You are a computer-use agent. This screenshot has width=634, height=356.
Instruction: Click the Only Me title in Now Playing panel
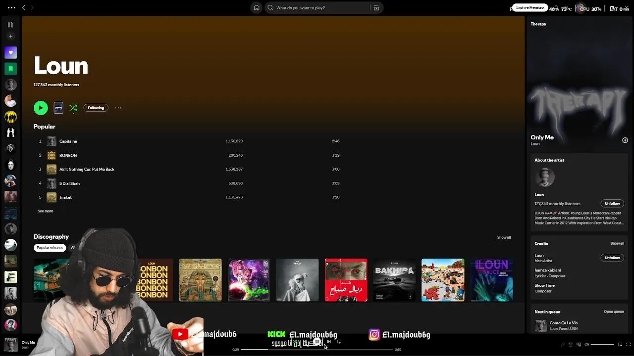[x=542, y=137]
